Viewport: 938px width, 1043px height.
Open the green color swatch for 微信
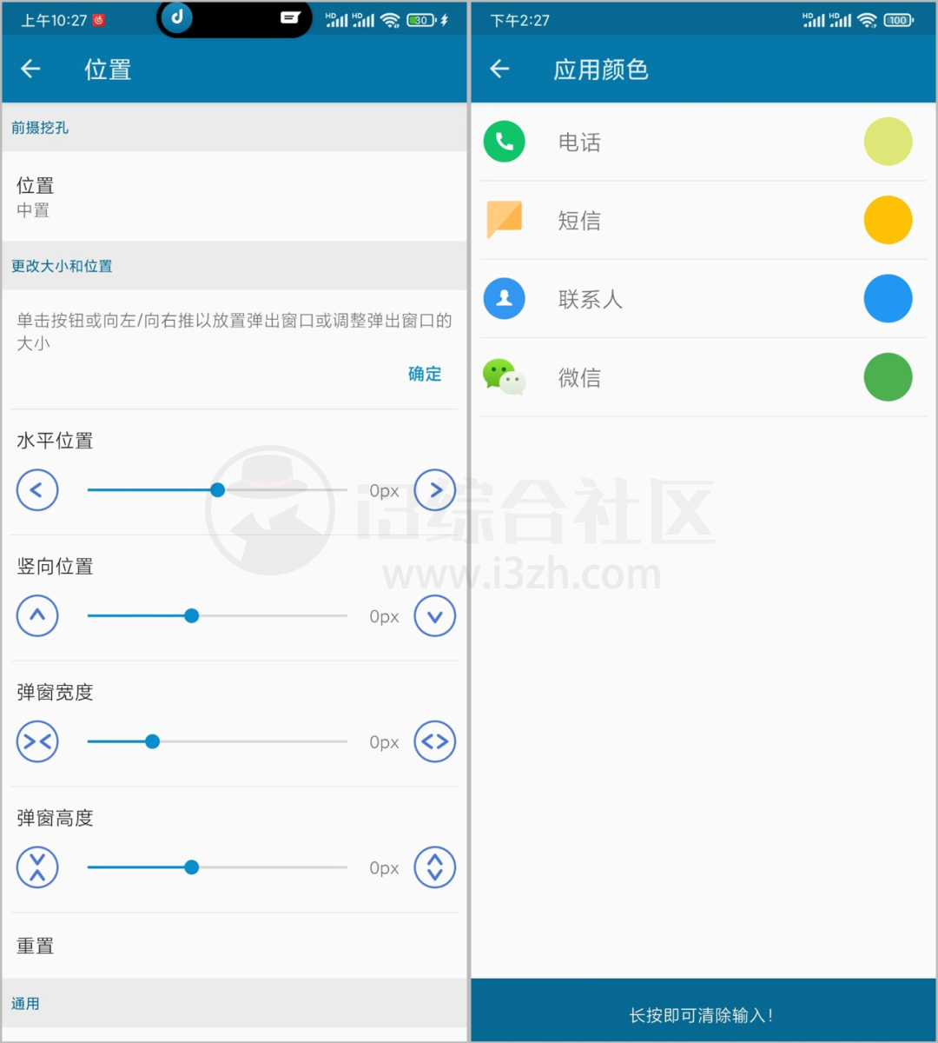[x=888, y=377]
